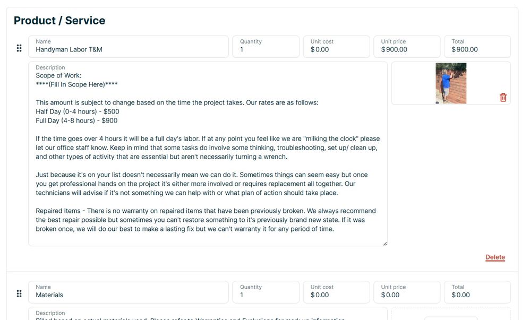Click drag handle for Handyman Labor row
This screenshot has height=320, width=530.
coord(19,48)
